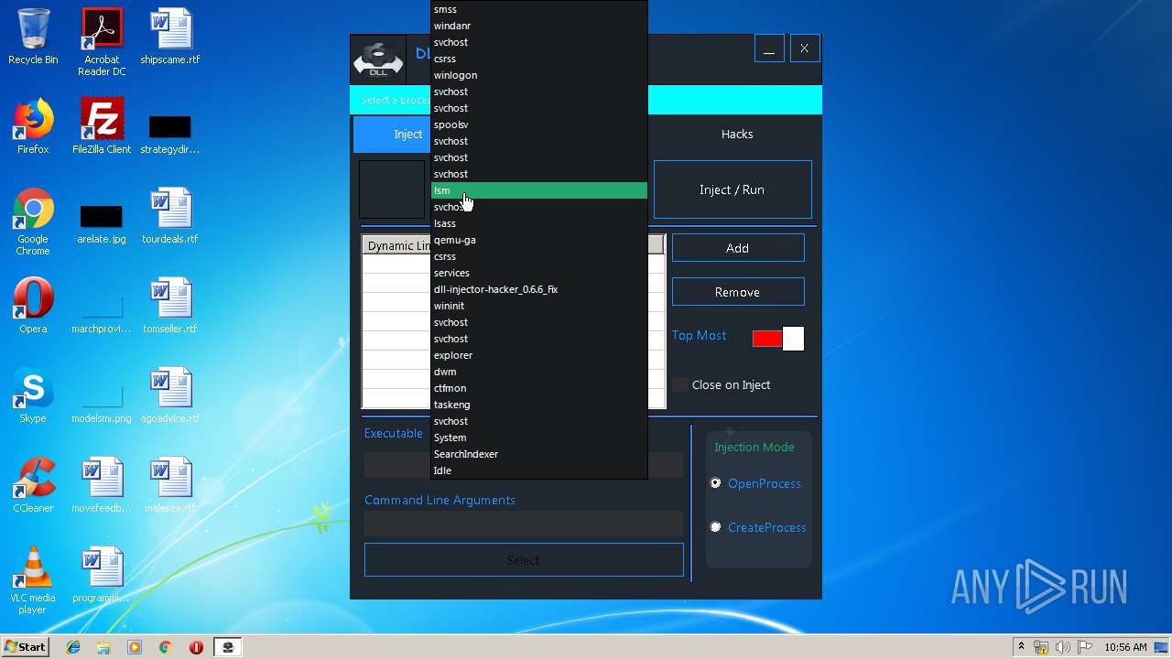Show hidden system tray icons
Viewport: 1172px width, 659px height.
point(1021,647)
